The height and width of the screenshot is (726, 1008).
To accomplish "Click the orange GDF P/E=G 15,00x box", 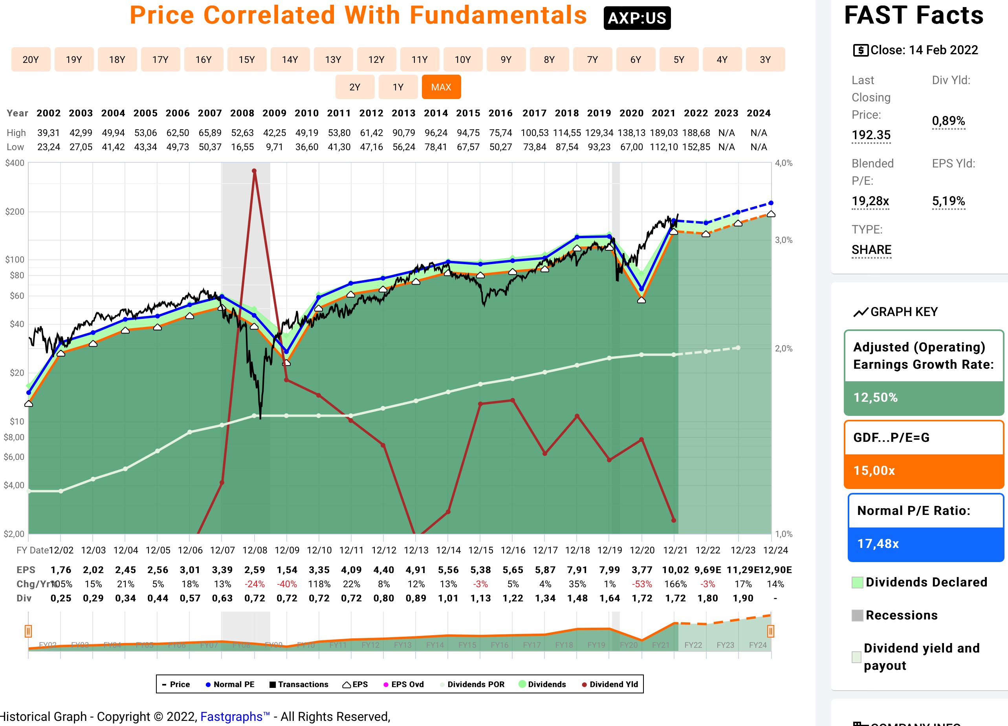I will [x=924, y=454].
